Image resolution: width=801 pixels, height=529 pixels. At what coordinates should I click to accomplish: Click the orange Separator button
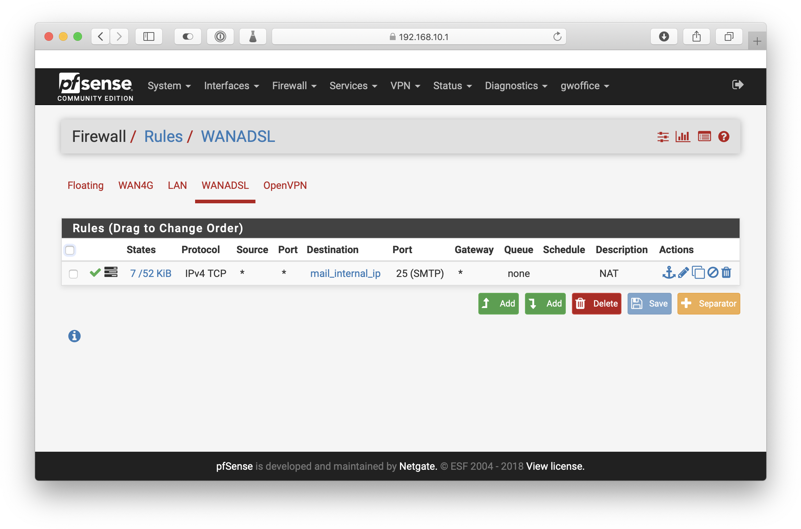point(709,304)
